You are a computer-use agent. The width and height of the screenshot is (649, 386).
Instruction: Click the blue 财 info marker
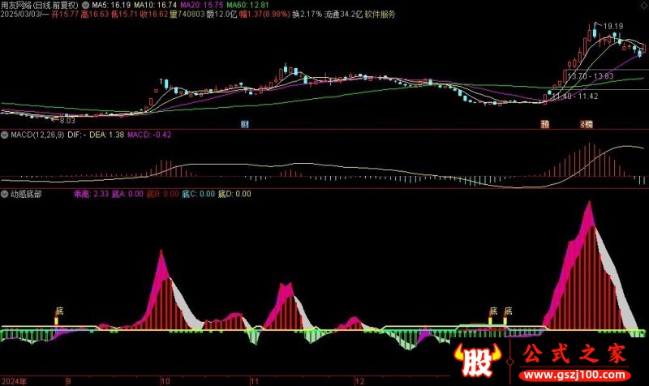245,124
